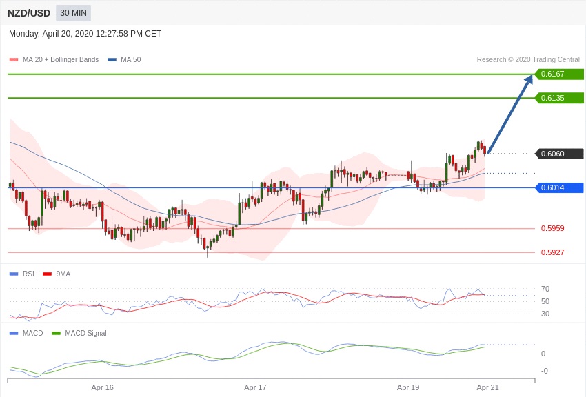586x397 pixels.
Task: Click the MACD legend swatch
Action: 14,333
